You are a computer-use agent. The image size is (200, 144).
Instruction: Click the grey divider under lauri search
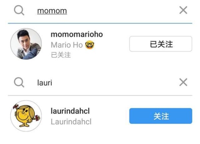[100, 95]
